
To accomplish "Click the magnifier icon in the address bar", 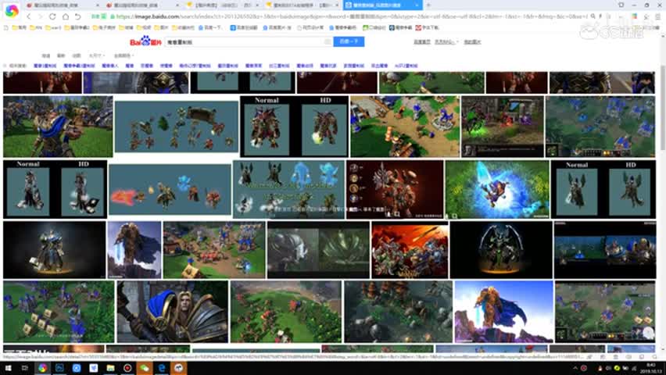I will 593,16.
